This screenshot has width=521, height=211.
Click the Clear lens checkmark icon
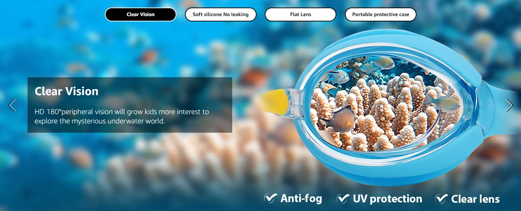[x=442, y=198]
